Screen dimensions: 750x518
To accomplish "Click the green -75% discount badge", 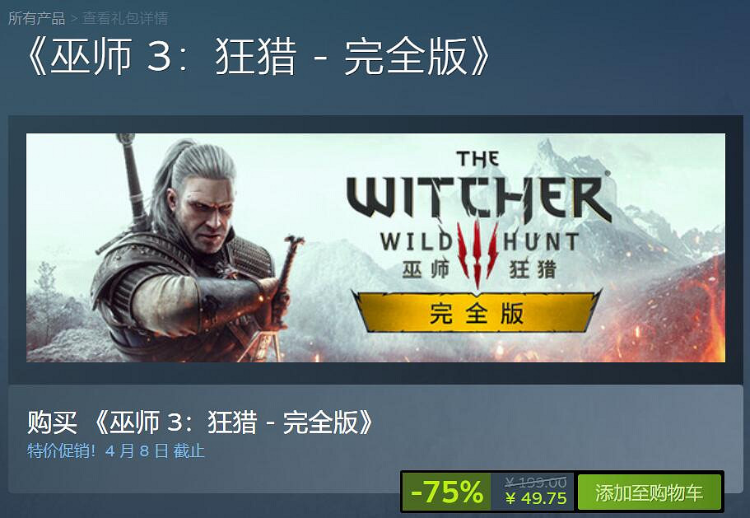I will click(x=447, y=492).
